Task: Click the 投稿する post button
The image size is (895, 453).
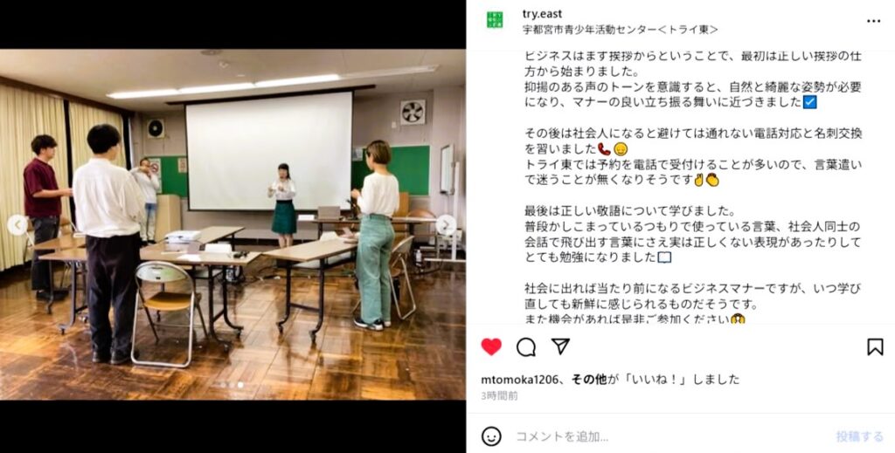Action: [x=860, y=436]
